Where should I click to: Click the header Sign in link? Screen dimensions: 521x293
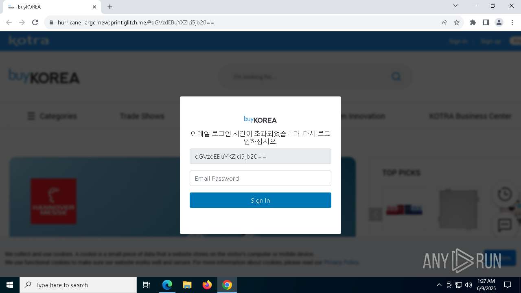tap(458, 41)
